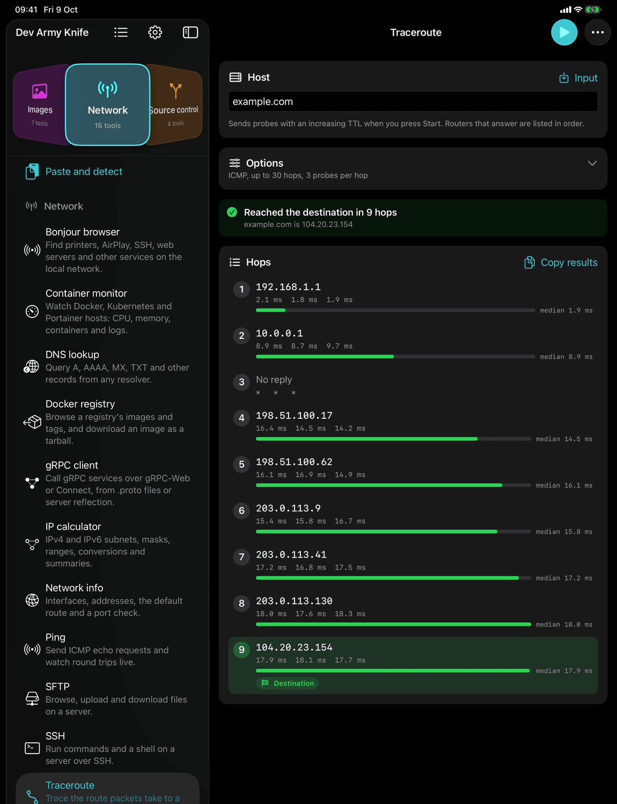Click the Network section header

click(54, 206)
